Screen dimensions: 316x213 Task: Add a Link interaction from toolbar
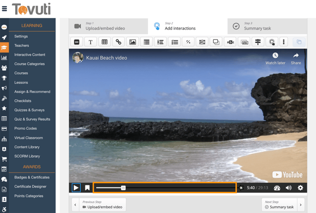[x=118, y=42]
